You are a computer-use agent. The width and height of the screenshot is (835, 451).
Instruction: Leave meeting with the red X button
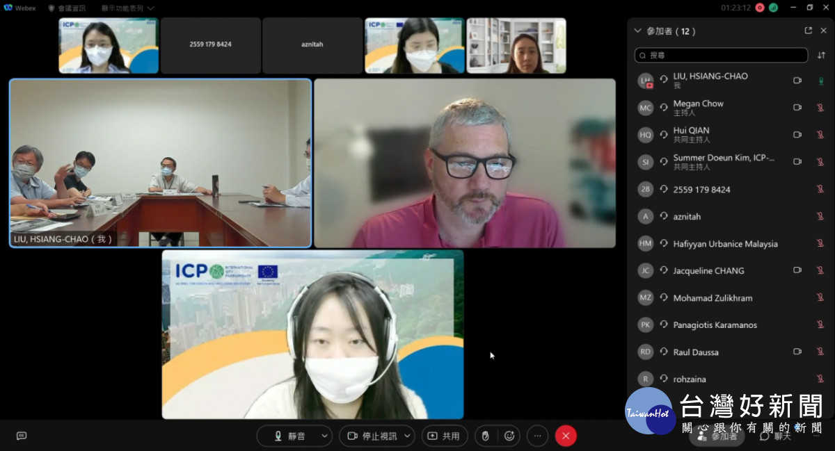point(566,436)
